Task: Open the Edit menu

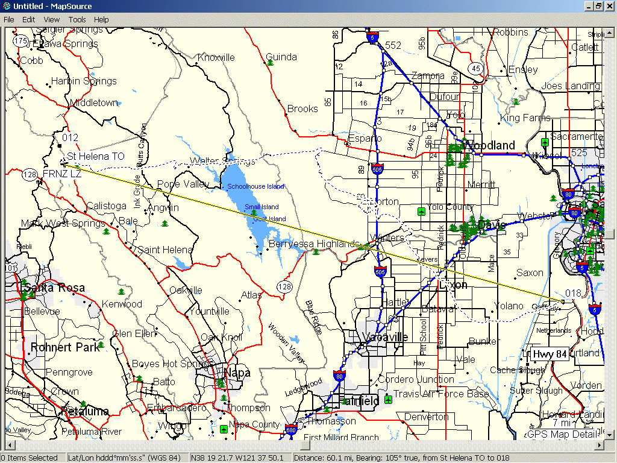Action: coord(28,20)
